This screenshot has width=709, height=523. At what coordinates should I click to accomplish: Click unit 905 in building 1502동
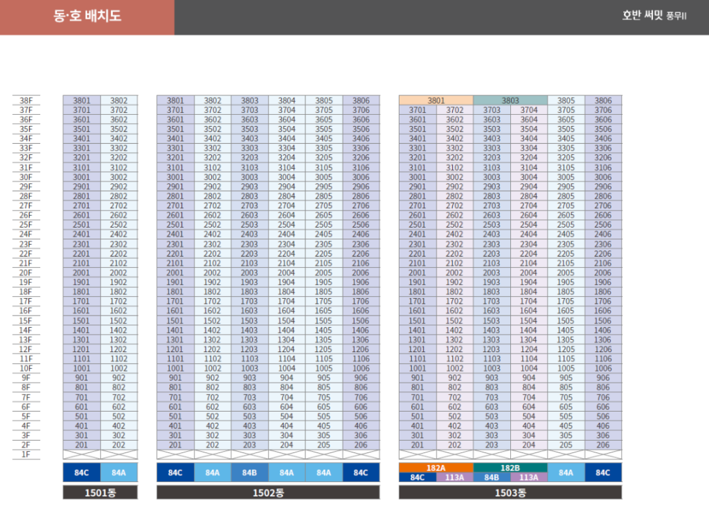click(324, 378)
